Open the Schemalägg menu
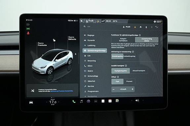 91,76
